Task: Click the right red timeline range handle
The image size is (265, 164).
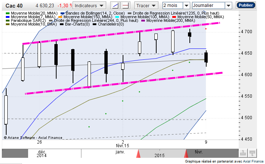Action: [x=186, y=153]
